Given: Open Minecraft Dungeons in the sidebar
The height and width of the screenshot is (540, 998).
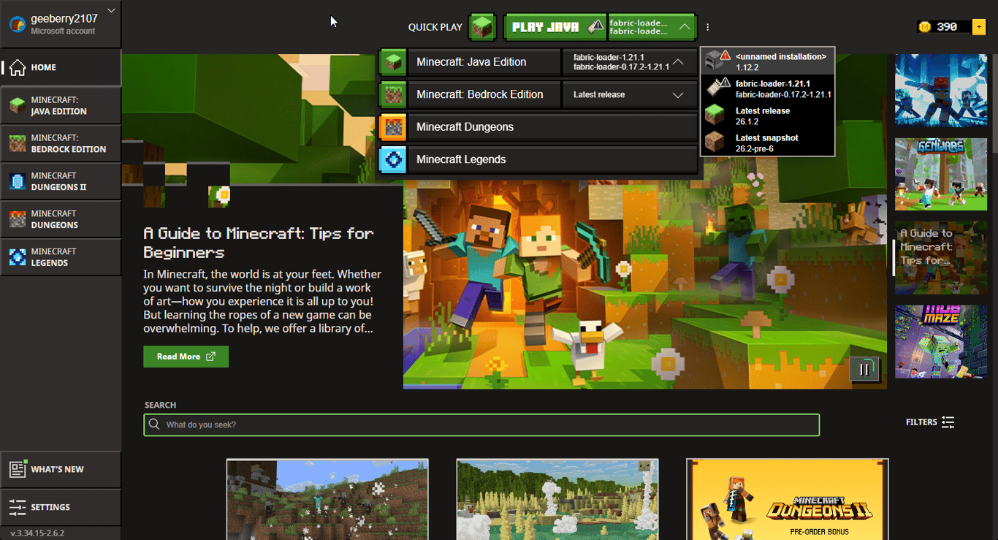Looking at the screenshot, I should [x=61, y=219].
